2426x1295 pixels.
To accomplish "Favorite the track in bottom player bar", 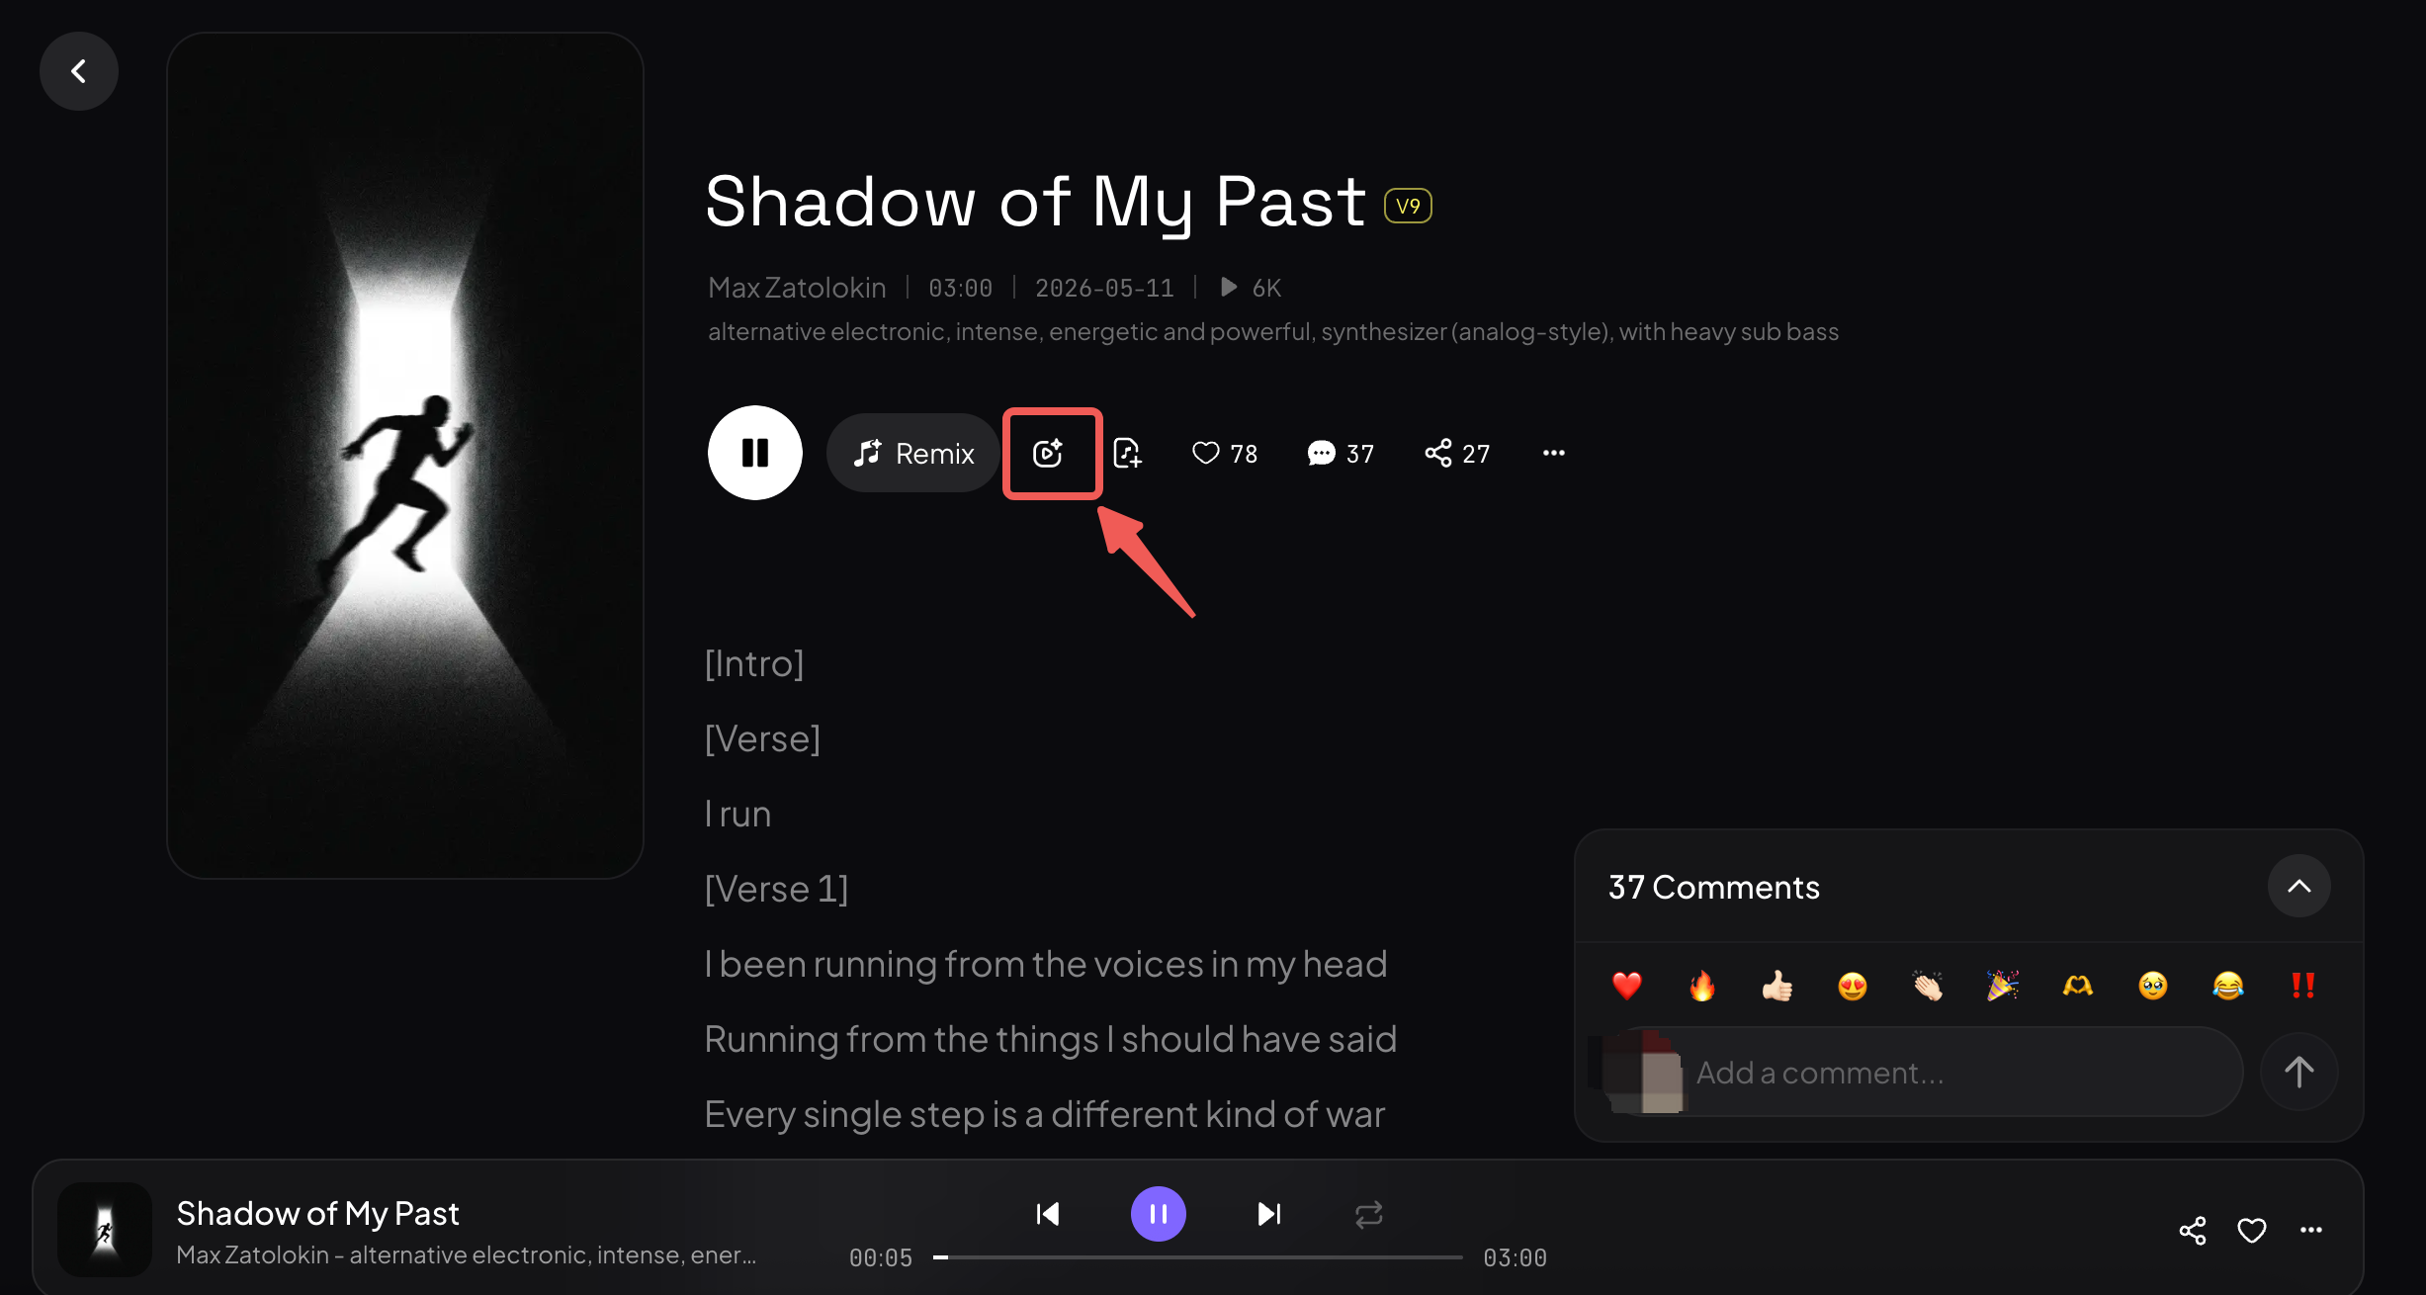I will click(x=2252, y=1230).
